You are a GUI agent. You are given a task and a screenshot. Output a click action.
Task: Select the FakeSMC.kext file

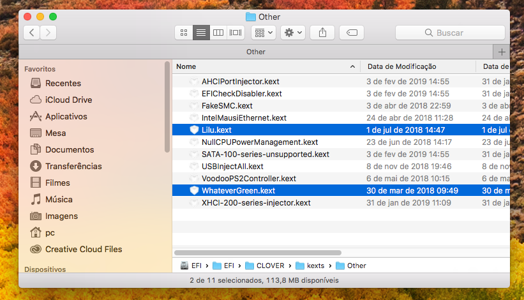pos(227,106)
